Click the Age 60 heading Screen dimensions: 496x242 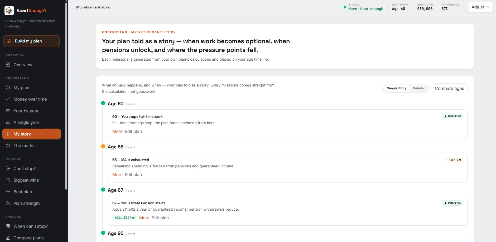(x=115, y=104)
